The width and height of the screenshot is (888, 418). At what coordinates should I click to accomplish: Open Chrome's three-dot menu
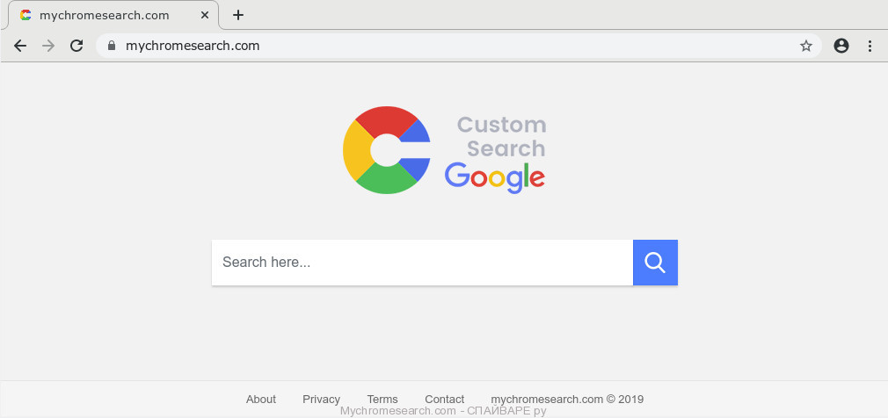point(870,46)
